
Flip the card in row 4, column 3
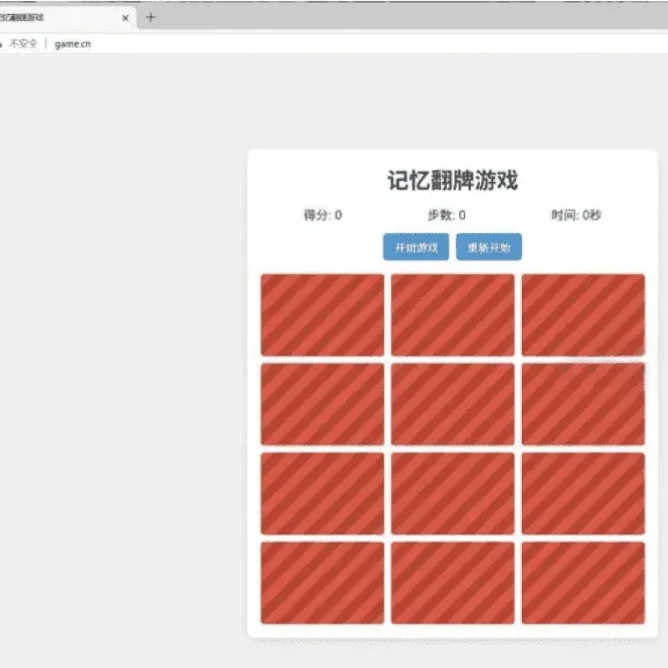[x=583, y=583]
